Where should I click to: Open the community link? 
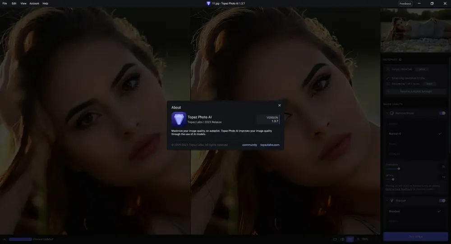point(249,145)
